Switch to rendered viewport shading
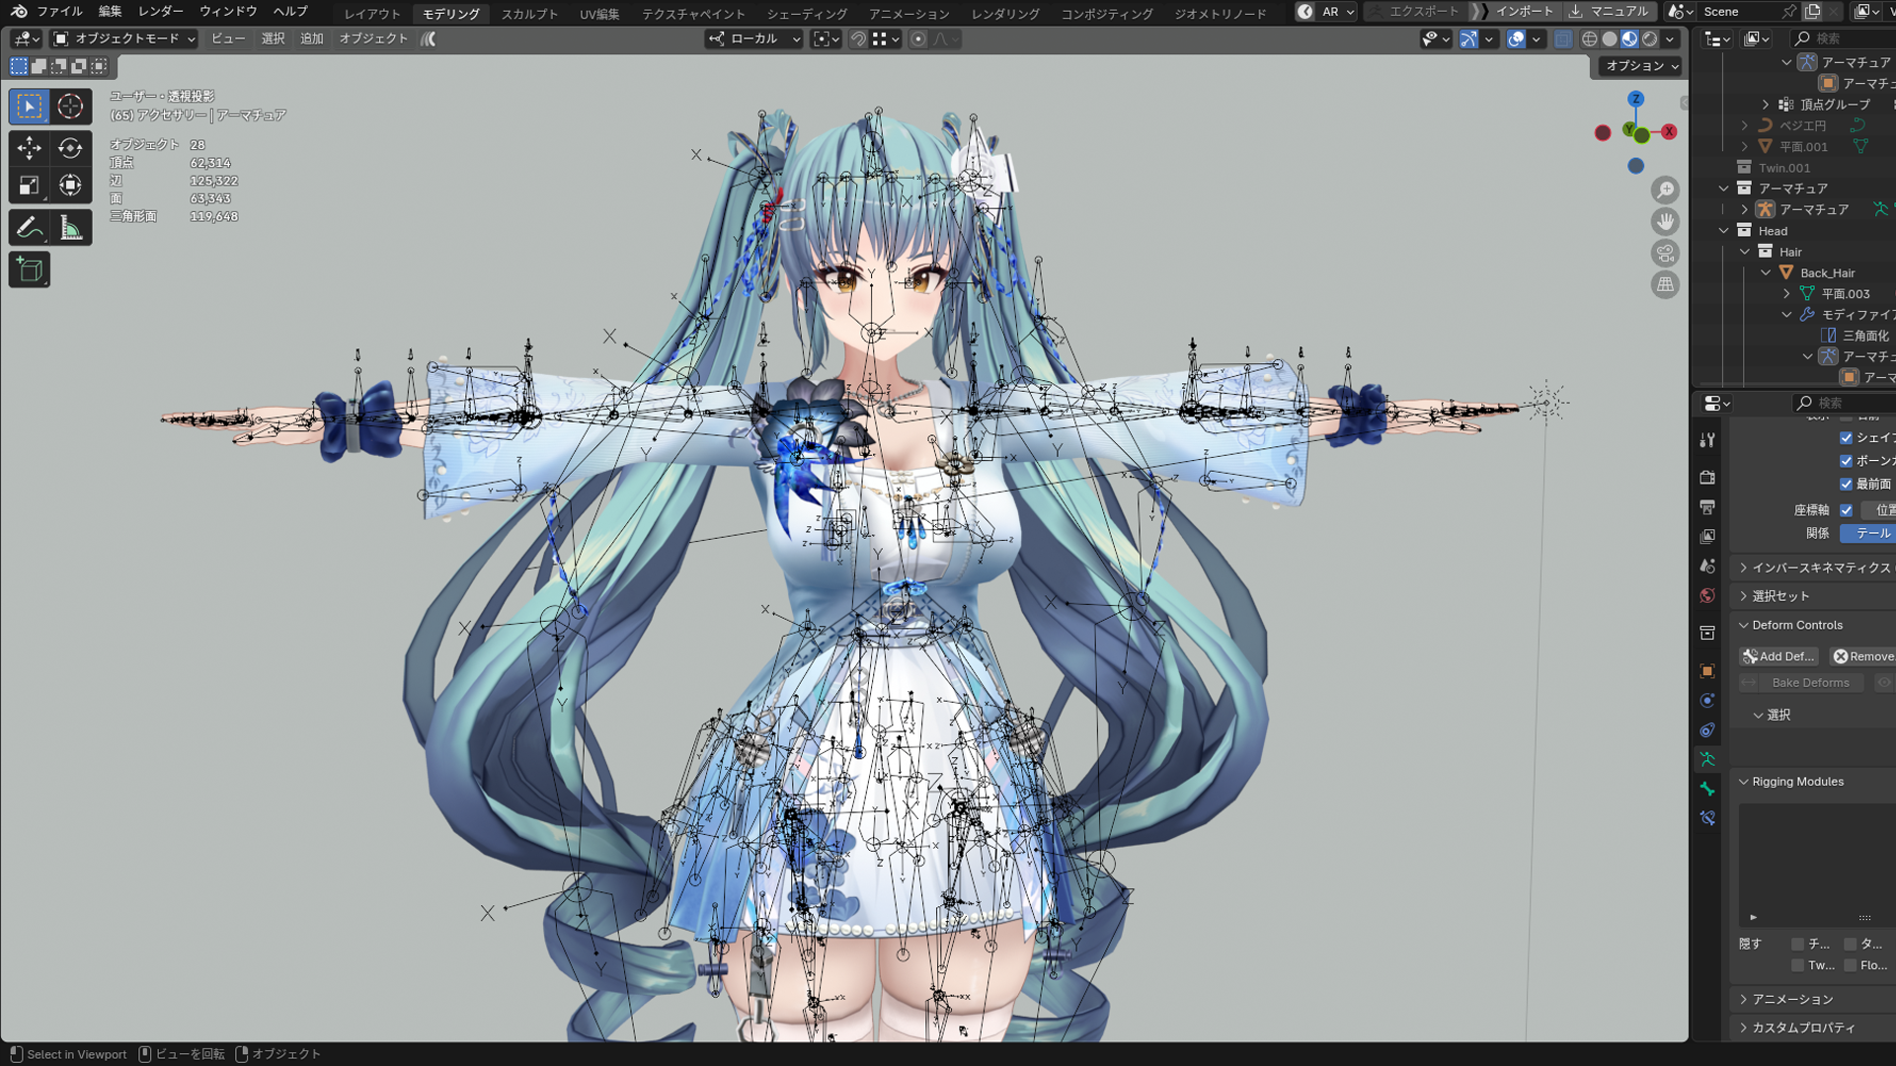The image size is (1896, 1066). tap(1649, 39)
